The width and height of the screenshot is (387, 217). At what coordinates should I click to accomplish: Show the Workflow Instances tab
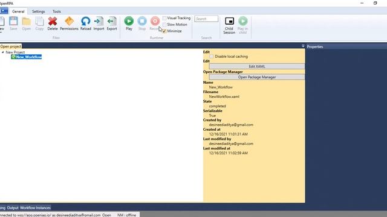tap(35, 207)
